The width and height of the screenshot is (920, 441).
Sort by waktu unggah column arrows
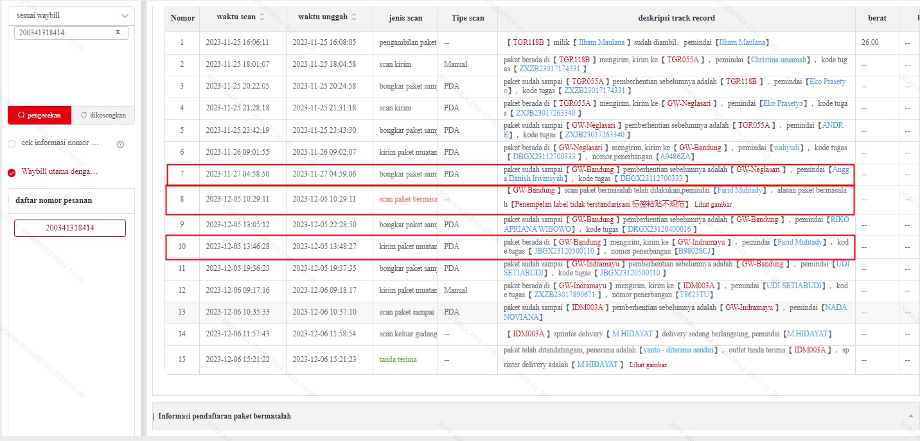coord(353,17)
